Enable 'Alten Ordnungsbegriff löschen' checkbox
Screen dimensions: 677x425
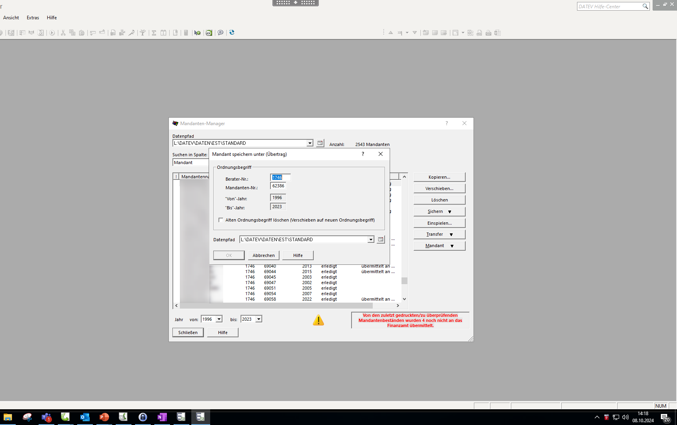221,220
